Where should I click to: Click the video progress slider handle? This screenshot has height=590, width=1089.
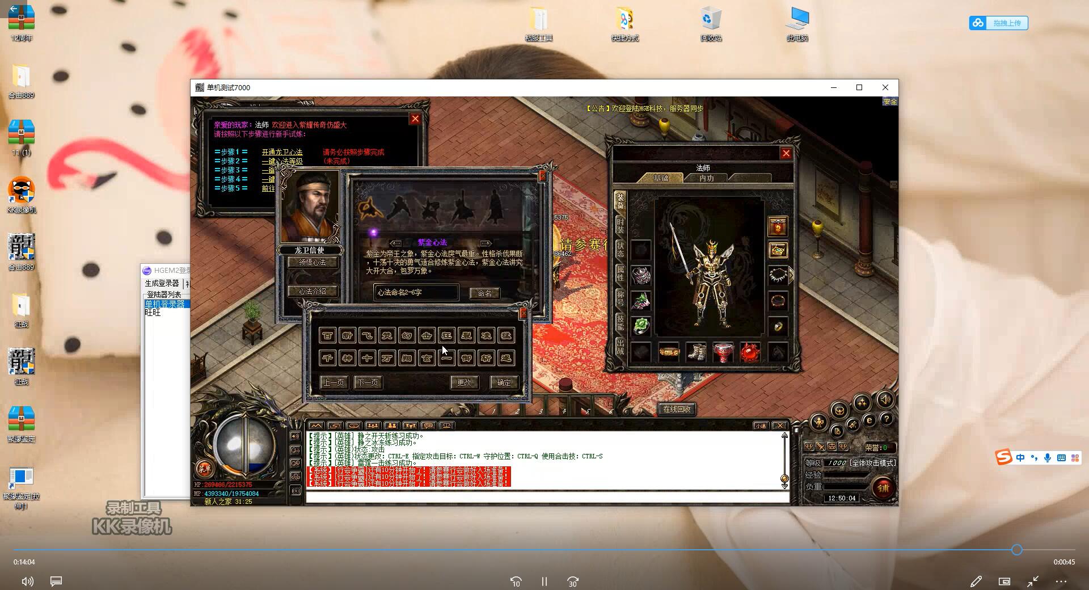pos(1016,550)
